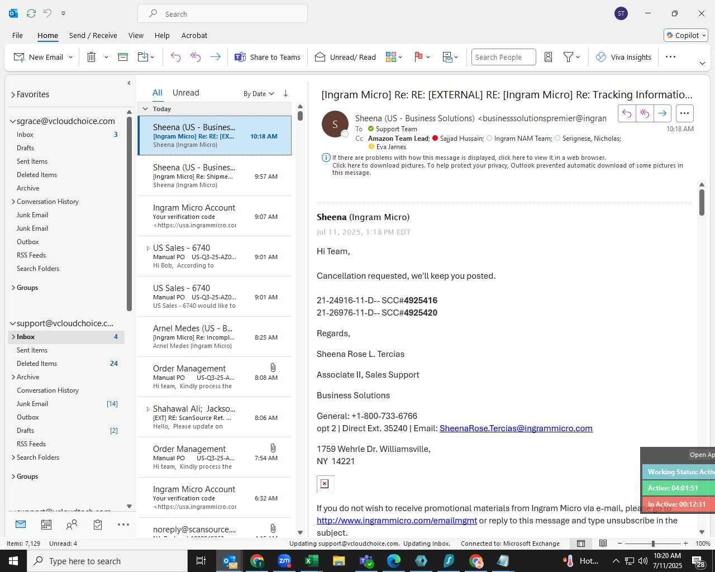Open Viva Insights
The image size is (715, 572).
(x=623, y=57)
